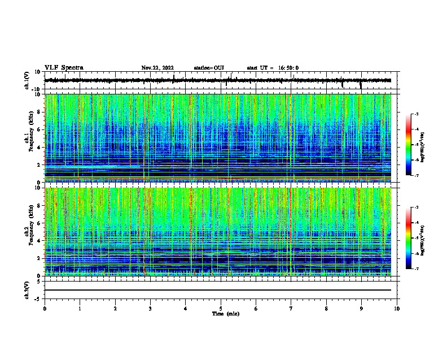Click the ch.2 "Frequency (kHz)" axis label

pyautogui.click(x=31, y=225)
